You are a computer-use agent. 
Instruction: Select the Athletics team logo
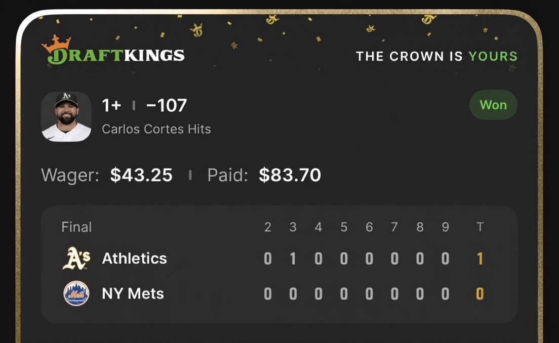pyautogui.click(x=77, y=258)
